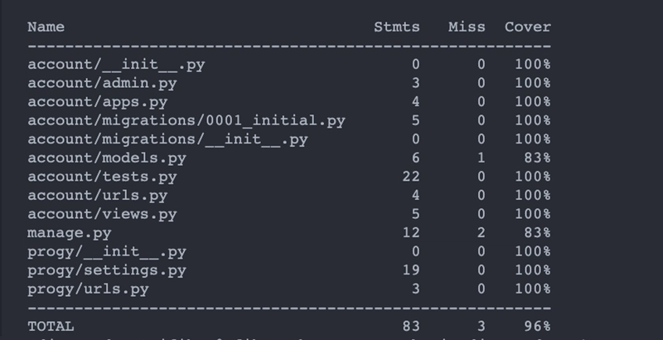
Task: Select the progy/__init__.py entry
Action: (x=107, y=251)
